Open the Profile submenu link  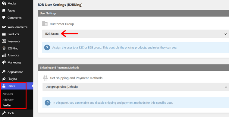pos(7,106)
